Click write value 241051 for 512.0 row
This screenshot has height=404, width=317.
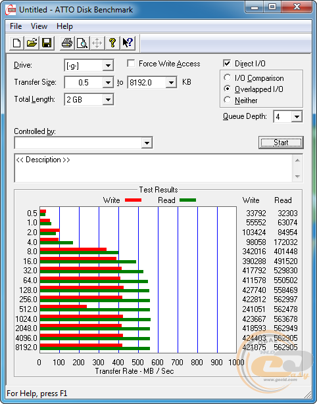[254, 309]
